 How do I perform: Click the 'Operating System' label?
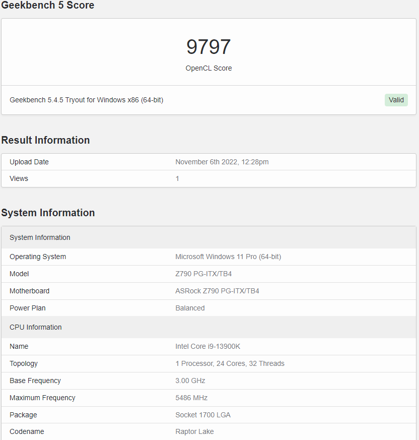point(38,257)
